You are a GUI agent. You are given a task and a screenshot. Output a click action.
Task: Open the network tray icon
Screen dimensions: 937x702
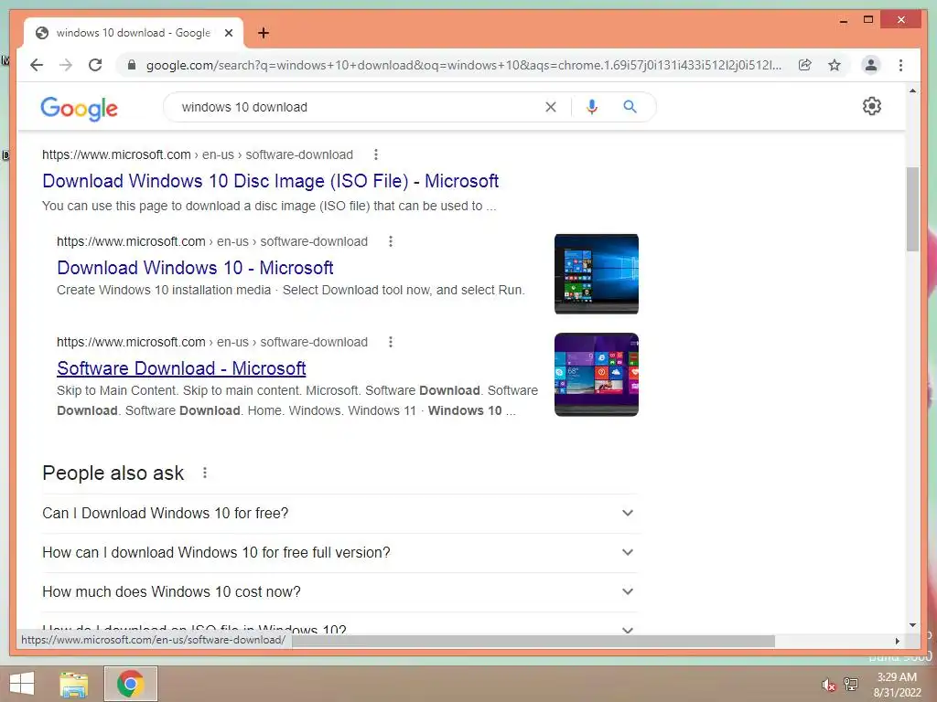(851, 684)
